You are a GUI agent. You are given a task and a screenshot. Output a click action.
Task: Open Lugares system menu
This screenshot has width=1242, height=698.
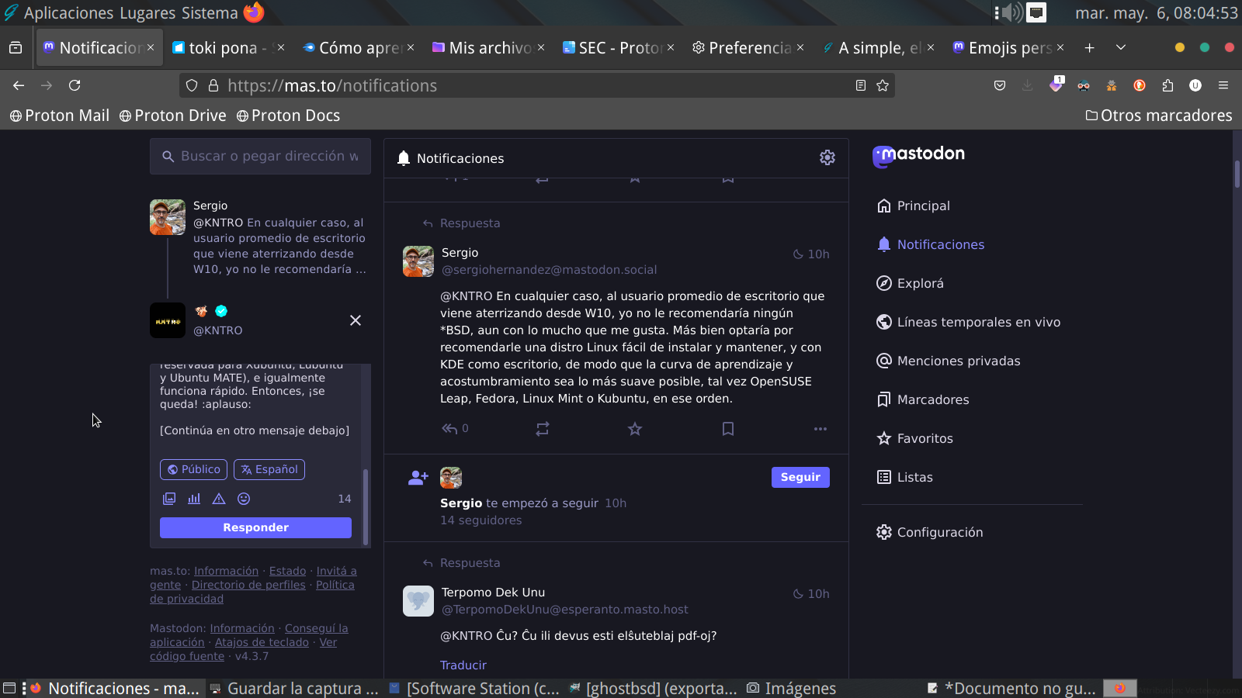(149, 12)
